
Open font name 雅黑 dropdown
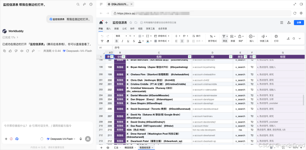(x=121, y=36)
